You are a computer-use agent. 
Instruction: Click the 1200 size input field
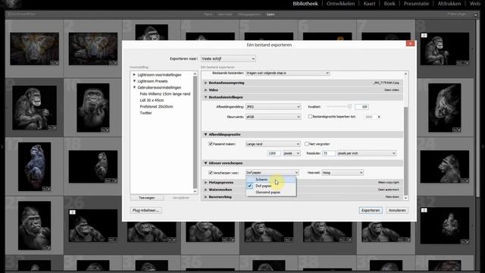[x=274, y=153]
